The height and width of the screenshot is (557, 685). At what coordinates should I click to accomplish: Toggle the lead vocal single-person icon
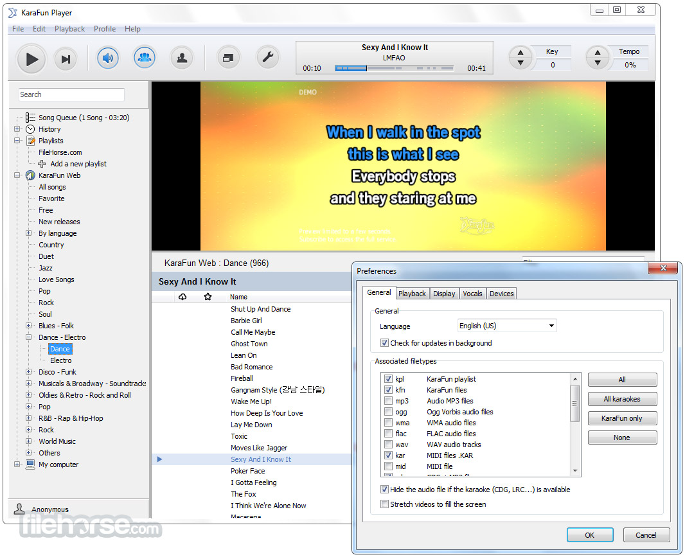click(x=182, y=58)
